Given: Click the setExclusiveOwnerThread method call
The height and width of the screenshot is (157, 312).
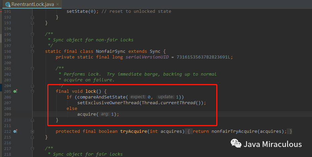Looking at the screenshot, I should (x=108, y=103).
